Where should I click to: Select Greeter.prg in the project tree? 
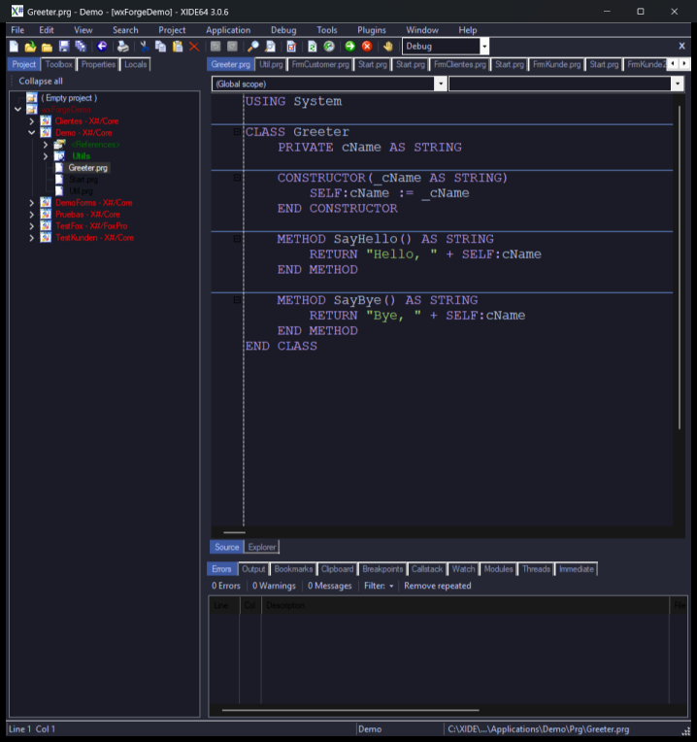click(87, 168)
